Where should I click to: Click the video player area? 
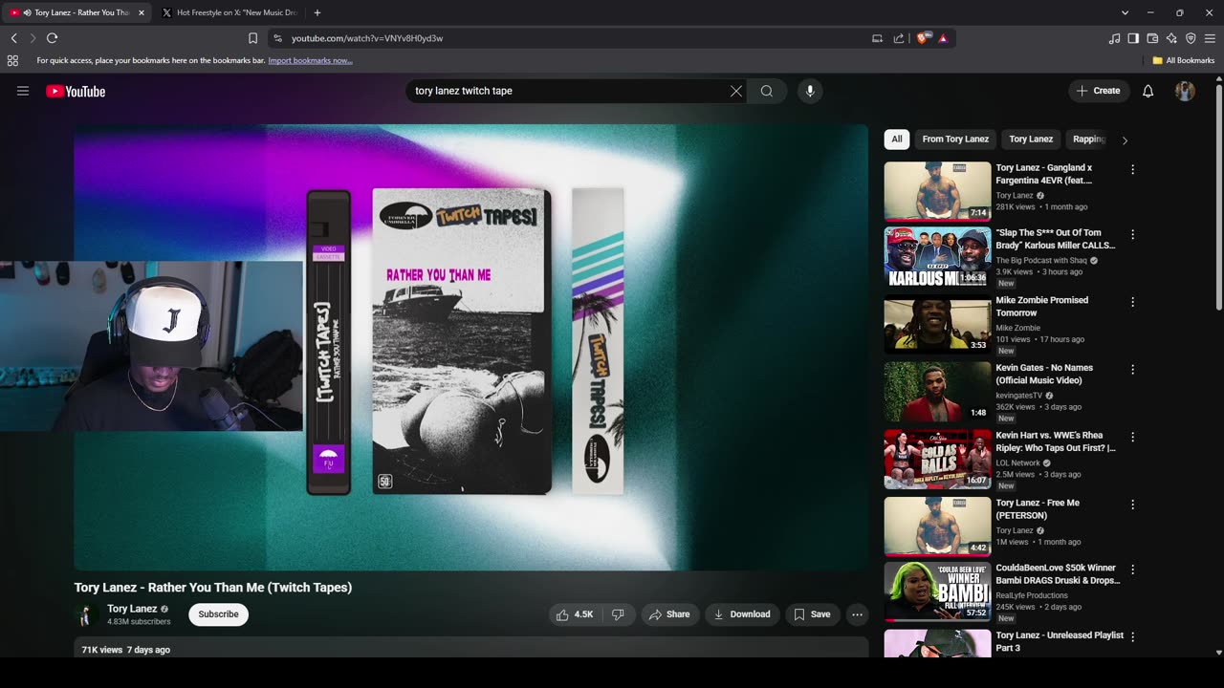pyautogui.click(x=471, y=347)
